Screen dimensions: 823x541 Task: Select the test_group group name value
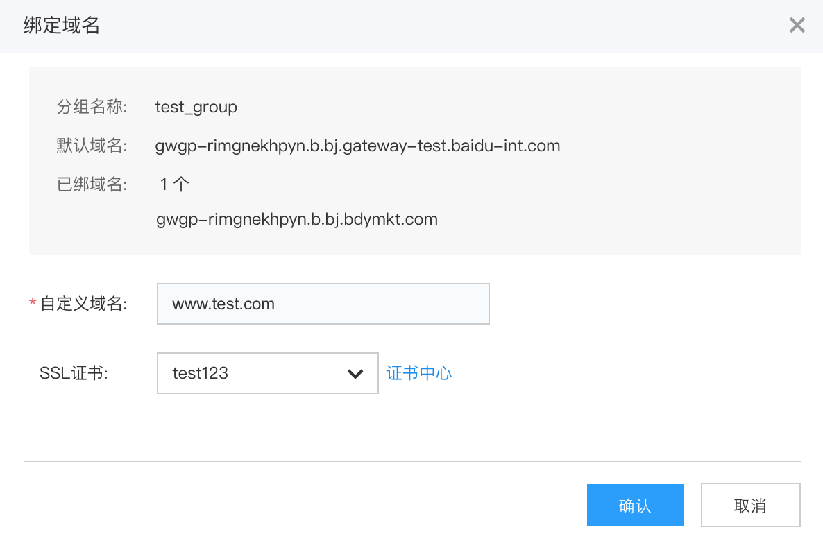(x=196, y=108)
